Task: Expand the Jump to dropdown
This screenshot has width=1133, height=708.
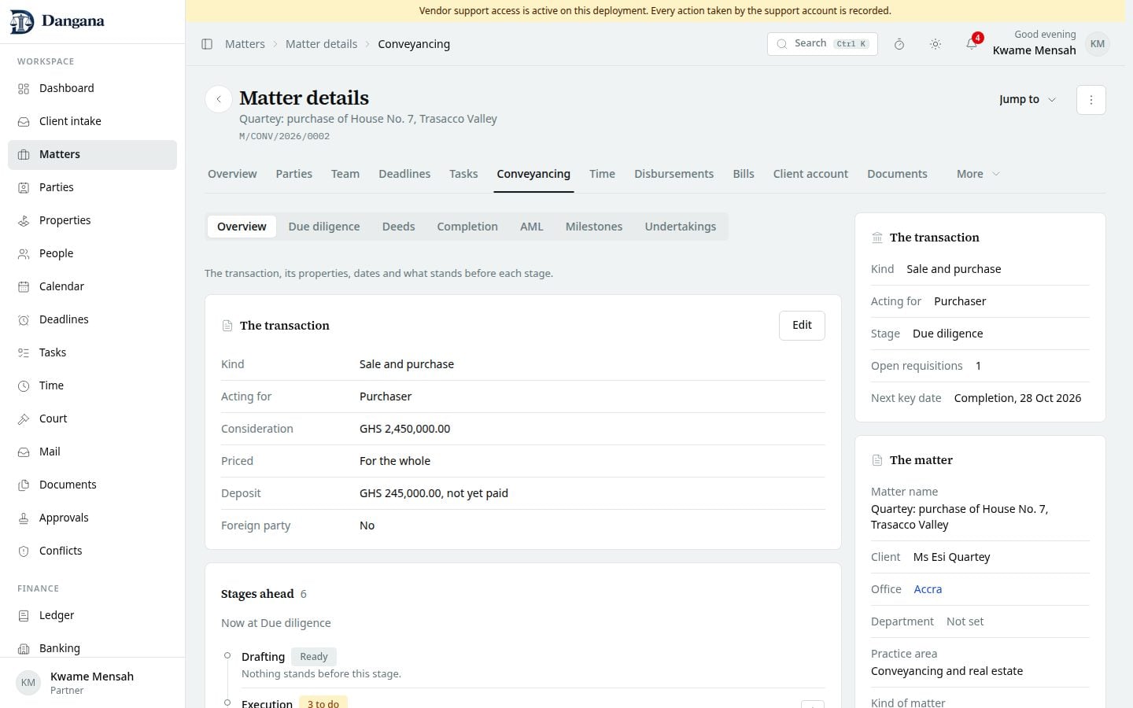Action: (1028, 100)
